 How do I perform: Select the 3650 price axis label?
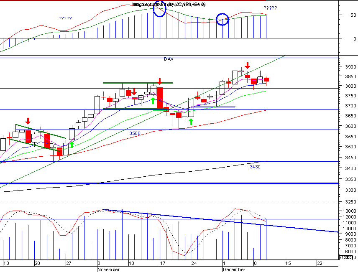[x=350, y=116]
